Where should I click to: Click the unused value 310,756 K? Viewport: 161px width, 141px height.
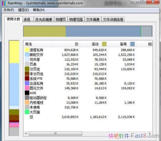71,107
